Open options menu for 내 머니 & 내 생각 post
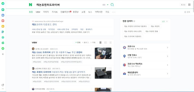 pos(92,49)
